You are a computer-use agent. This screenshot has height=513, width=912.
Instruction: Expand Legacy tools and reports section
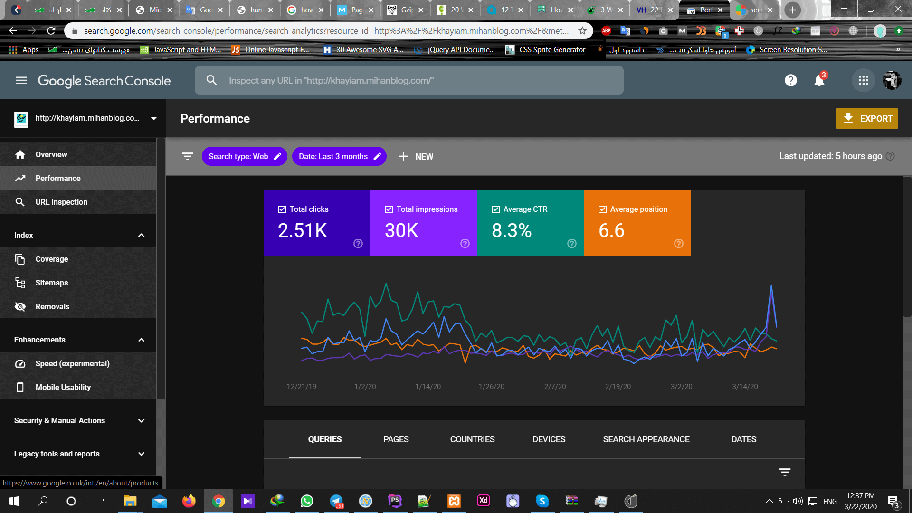(141, 454)
